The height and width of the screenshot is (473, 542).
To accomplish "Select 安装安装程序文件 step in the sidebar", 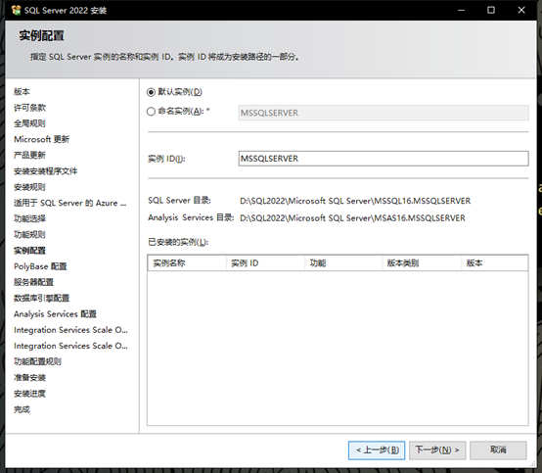I will pyautogui.click(x=46, y=171).
